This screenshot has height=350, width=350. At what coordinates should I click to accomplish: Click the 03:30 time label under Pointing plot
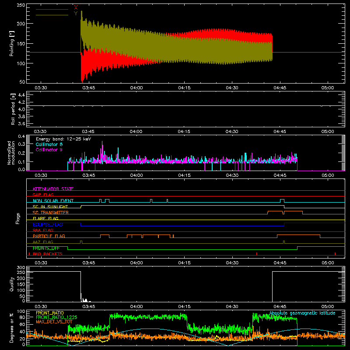(x=41, y=88)
